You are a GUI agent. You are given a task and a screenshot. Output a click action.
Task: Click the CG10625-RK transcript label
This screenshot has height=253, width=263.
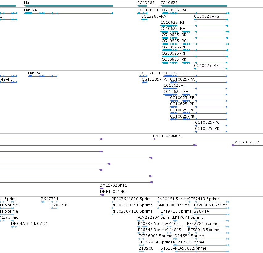[206, 66]
